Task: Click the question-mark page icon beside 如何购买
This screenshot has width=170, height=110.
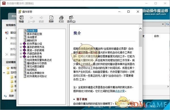Action: (x=25, y=70)
